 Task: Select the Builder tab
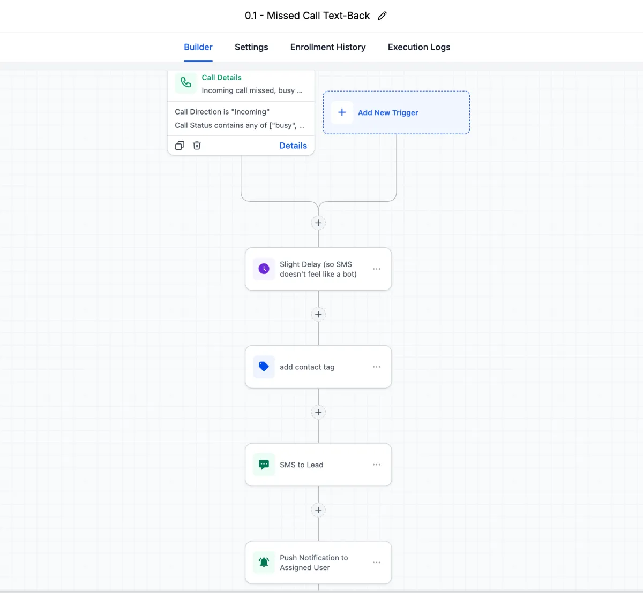198,47
